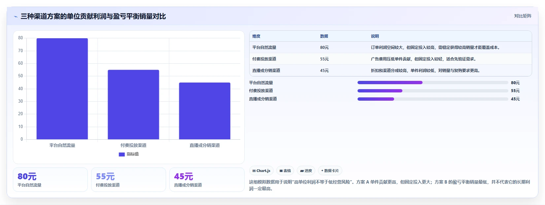
Task: Select the 平台自然流量 cell in the table
Action: pyautogui.click(x=264, y=48)
